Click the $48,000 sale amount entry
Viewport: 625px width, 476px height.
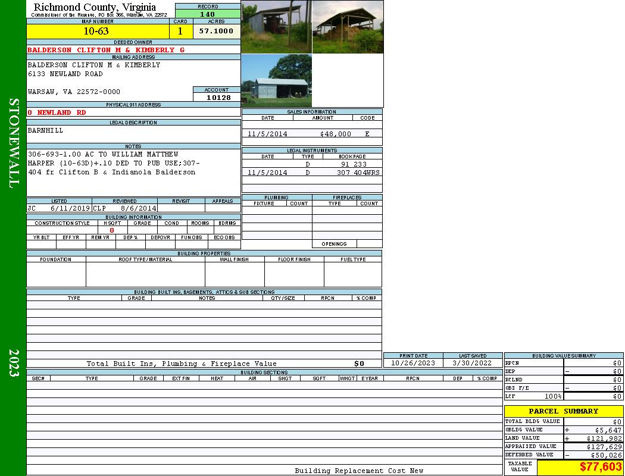(335, 134)
